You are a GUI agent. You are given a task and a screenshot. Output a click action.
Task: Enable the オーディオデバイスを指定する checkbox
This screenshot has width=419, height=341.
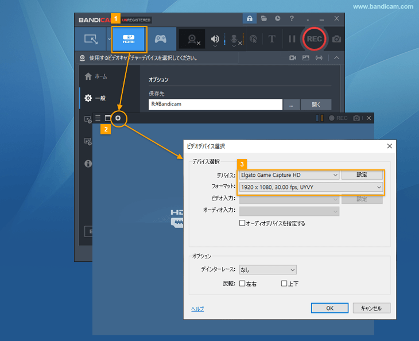(x=242, y=223)
